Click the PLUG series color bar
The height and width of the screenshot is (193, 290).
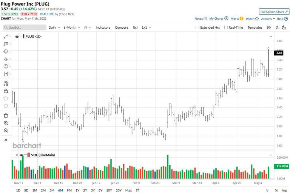point(24,36)
